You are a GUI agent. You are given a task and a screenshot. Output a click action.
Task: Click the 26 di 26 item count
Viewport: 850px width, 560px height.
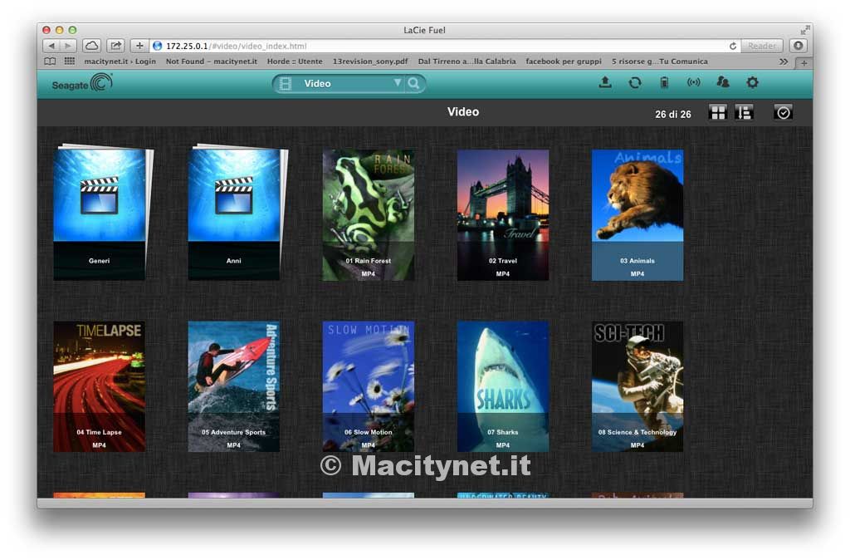[x=672, y=115]
